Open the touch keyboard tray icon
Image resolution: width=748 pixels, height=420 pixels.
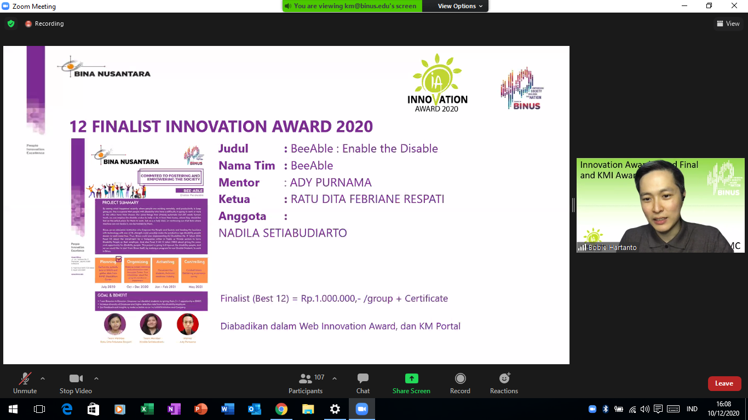tap(673, 409)
